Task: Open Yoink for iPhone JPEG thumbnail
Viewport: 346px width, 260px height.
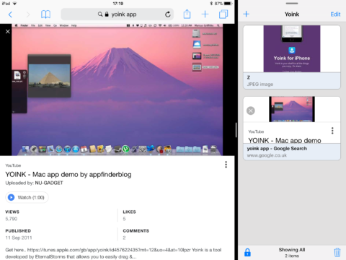Action: tap(292, 48)
